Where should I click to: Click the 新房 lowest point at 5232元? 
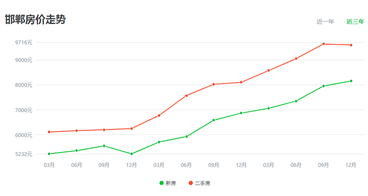[x=132, y=154]
